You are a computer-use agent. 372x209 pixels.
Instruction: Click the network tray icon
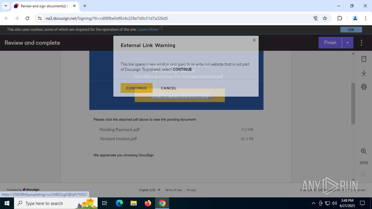point(328,203)
